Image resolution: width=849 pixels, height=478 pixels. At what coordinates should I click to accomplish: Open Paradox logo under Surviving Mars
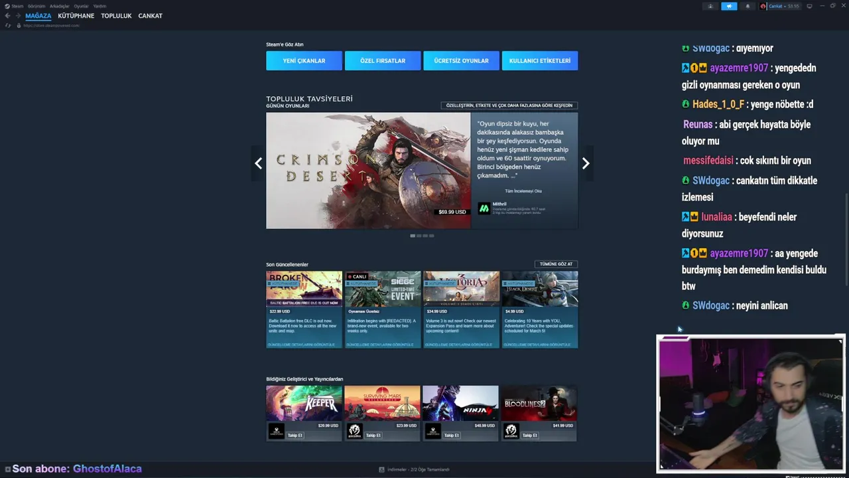355,431
